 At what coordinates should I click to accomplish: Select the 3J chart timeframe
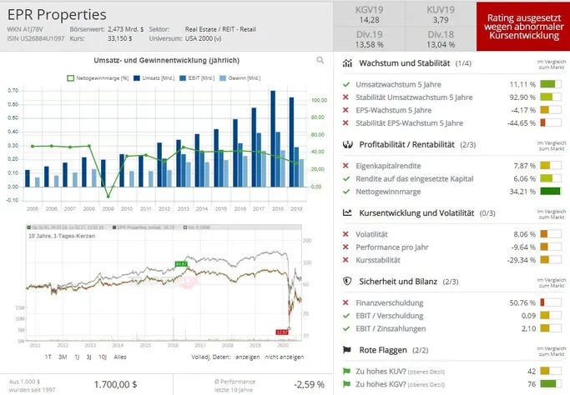click(88, 357)
